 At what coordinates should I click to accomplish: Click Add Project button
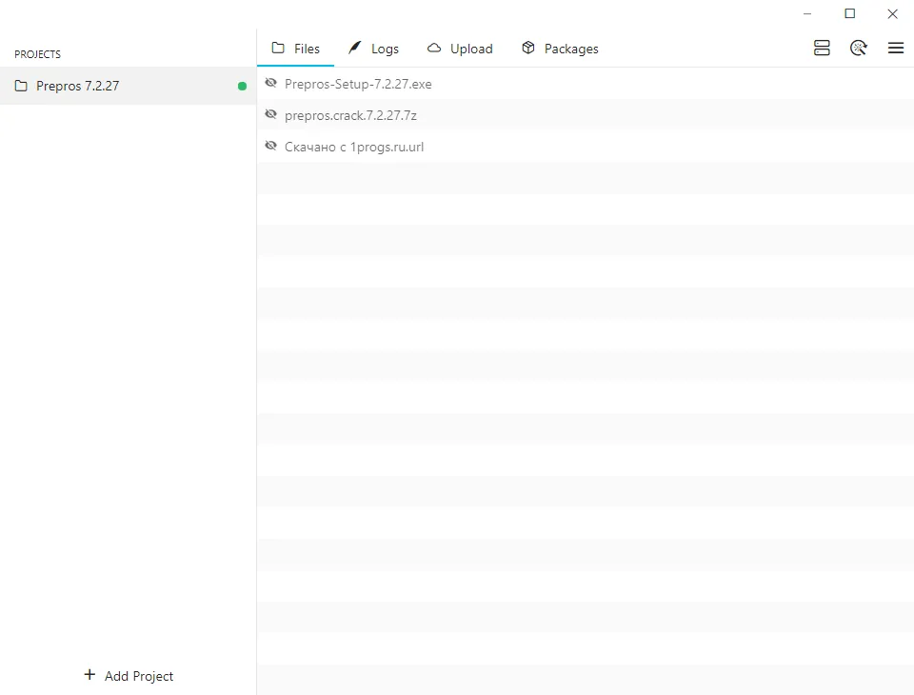(129, 676)
